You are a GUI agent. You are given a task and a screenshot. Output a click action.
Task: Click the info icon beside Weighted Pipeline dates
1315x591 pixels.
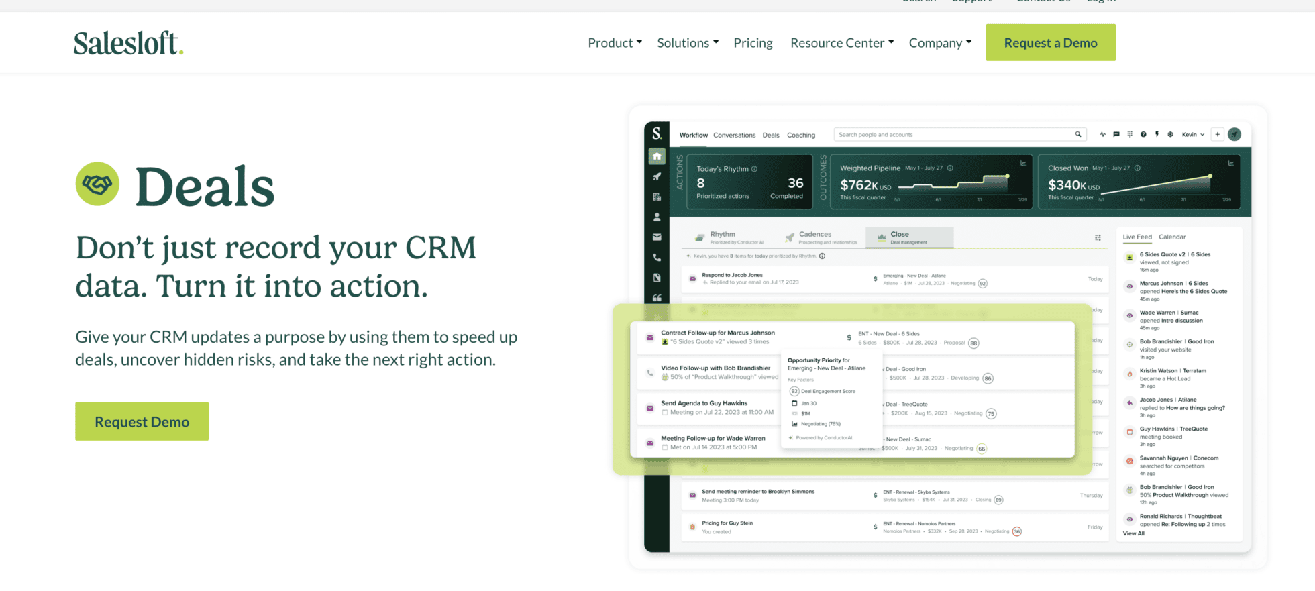[x=950, y=168]
